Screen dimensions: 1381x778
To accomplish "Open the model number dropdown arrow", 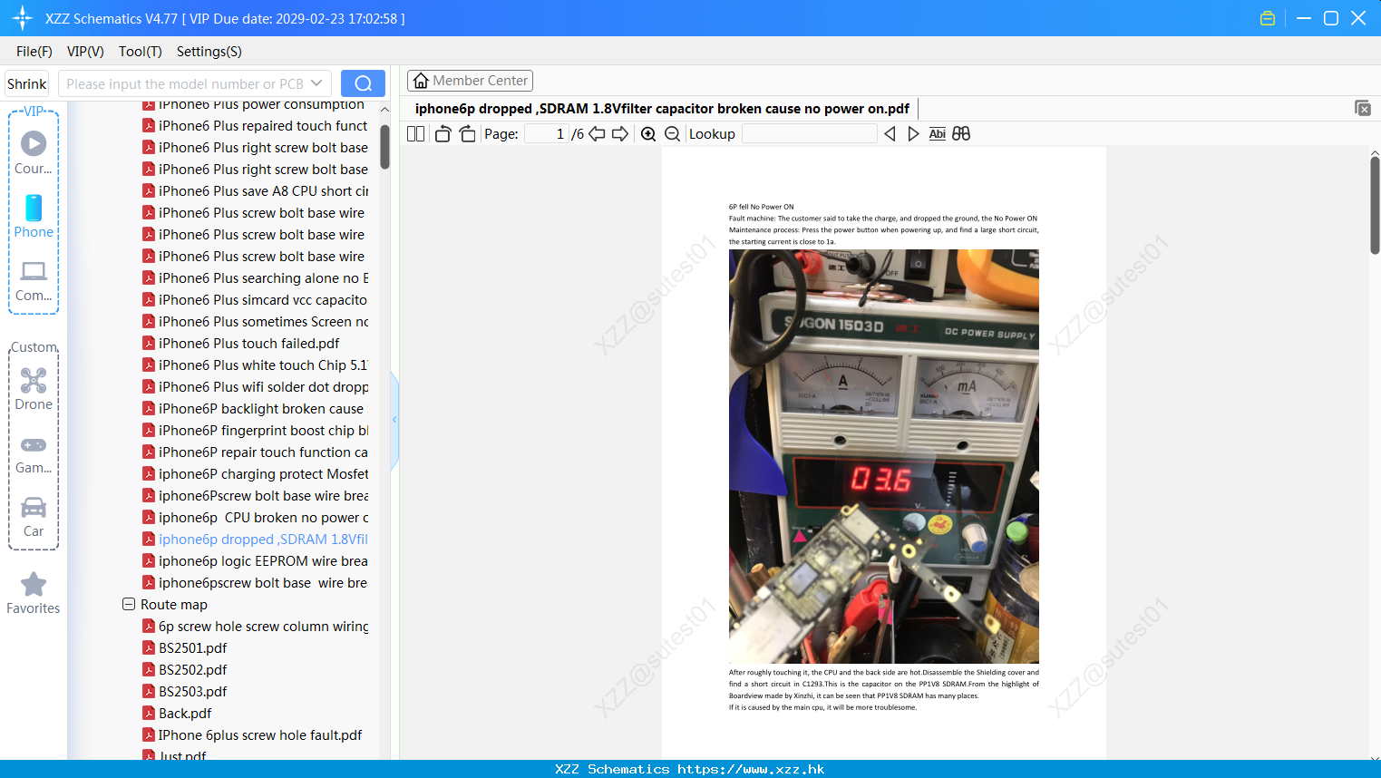I will tap(316, 83).
